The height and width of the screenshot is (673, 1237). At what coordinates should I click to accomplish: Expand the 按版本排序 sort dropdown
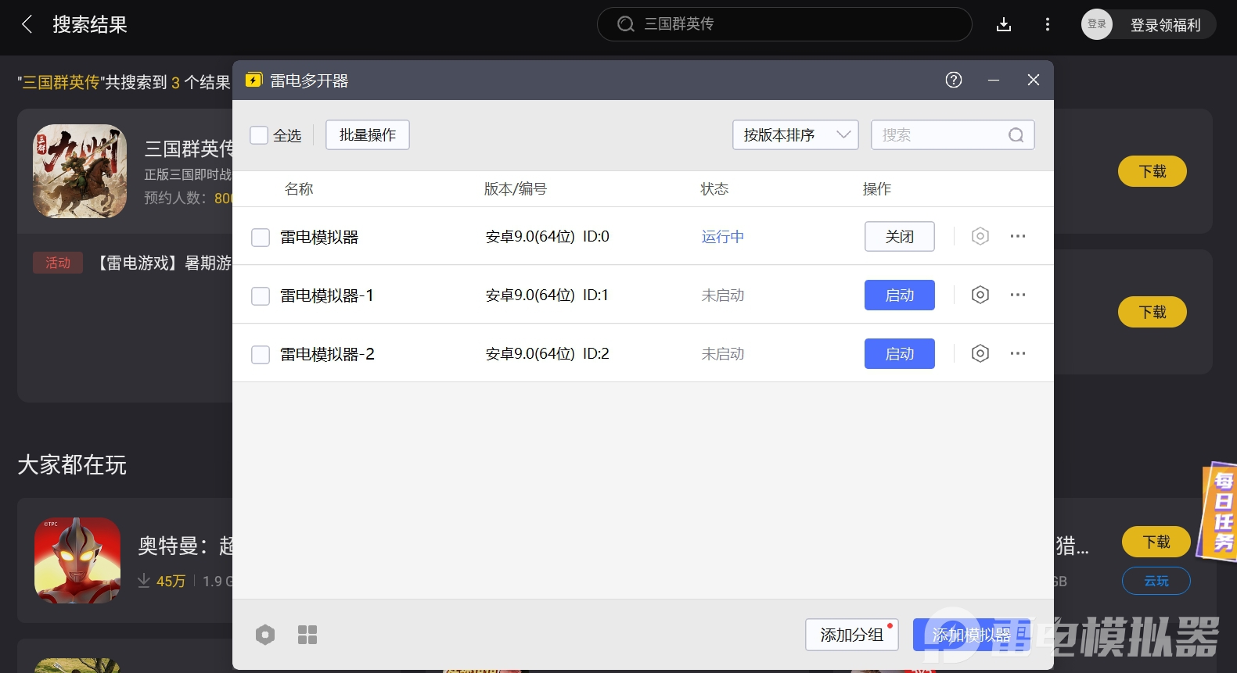795,135
